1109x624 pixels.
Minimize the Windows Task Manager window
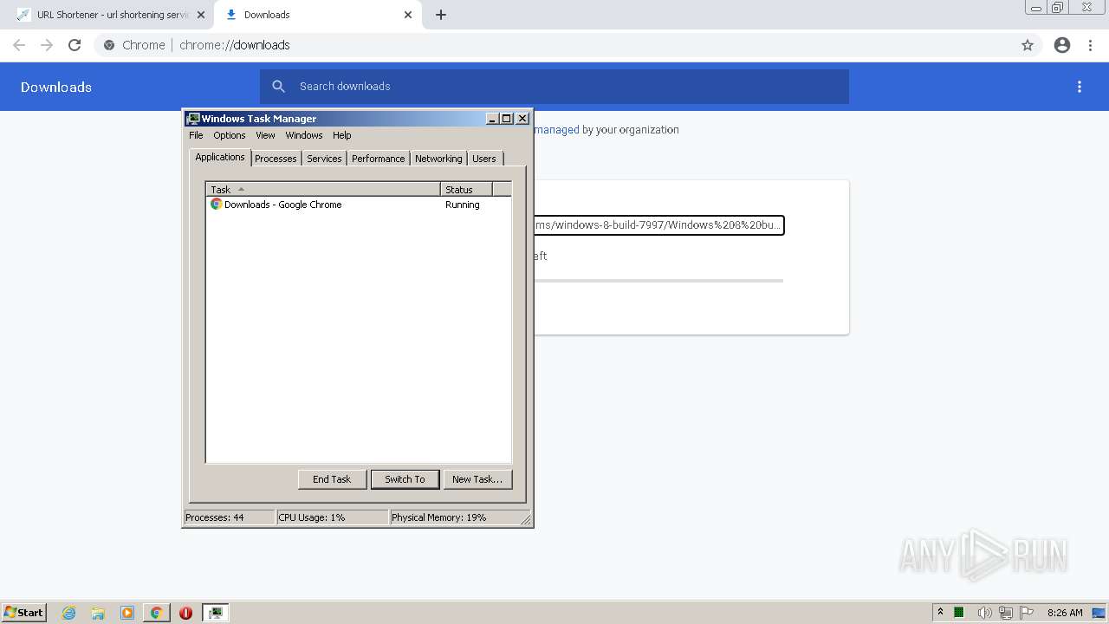[492, 119]
